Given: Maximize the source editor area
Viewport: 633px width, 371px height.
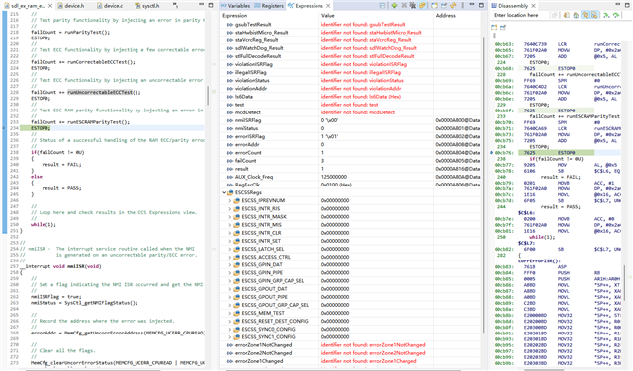Looking at the screenshot, I should tap(211, 5).
